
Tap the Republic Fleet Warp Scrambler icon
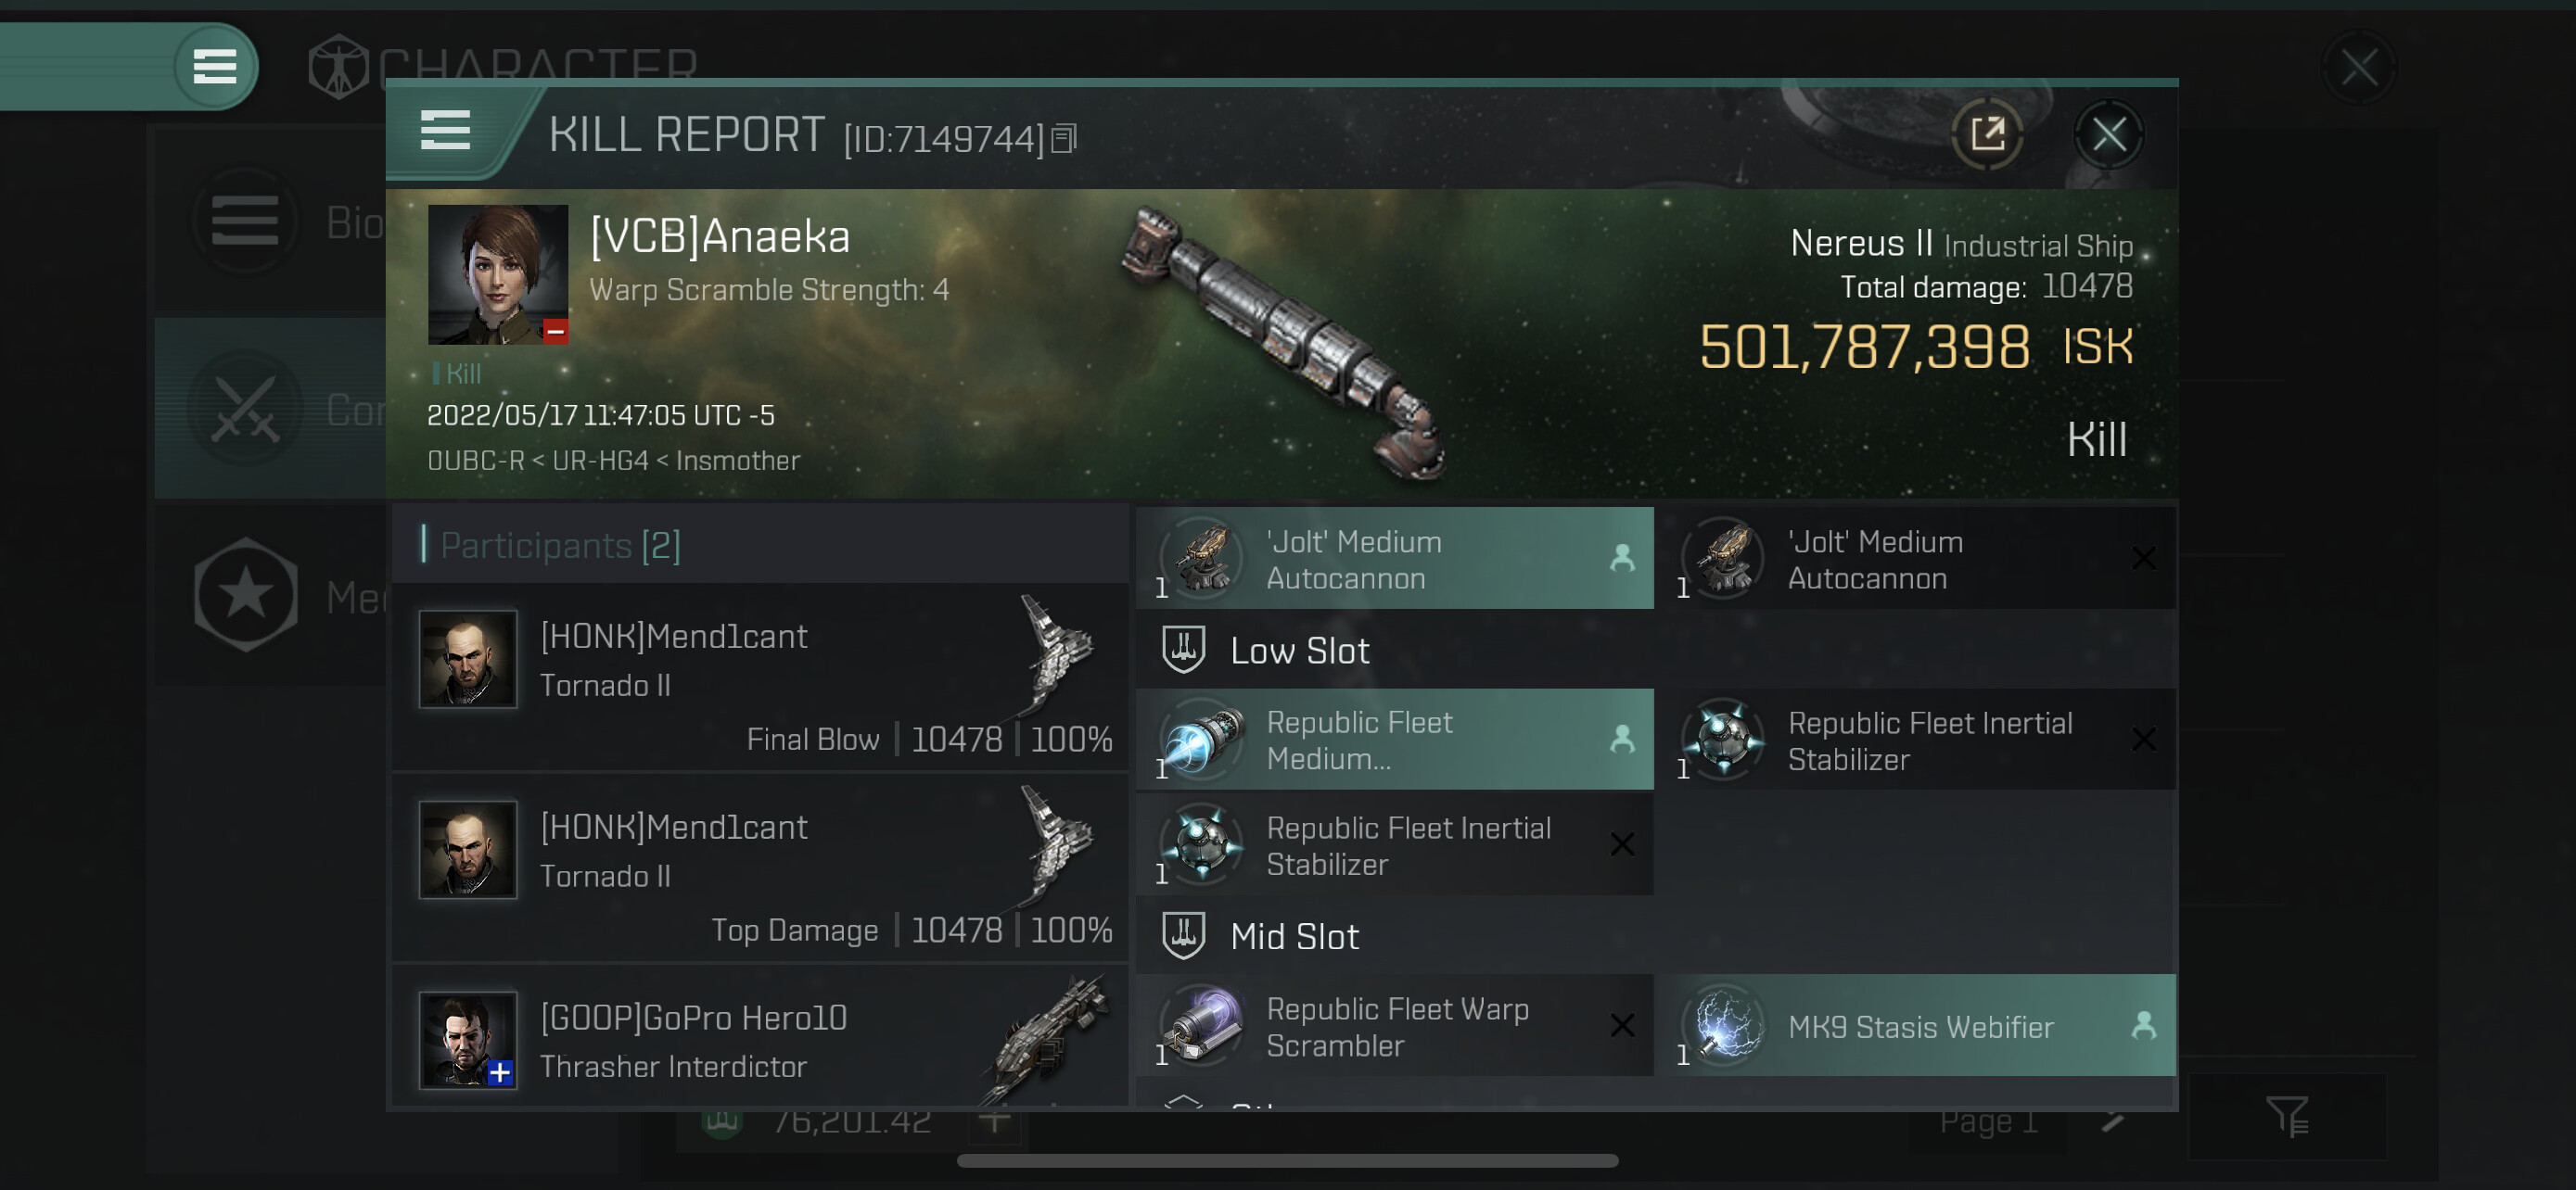(1203, 1025)
